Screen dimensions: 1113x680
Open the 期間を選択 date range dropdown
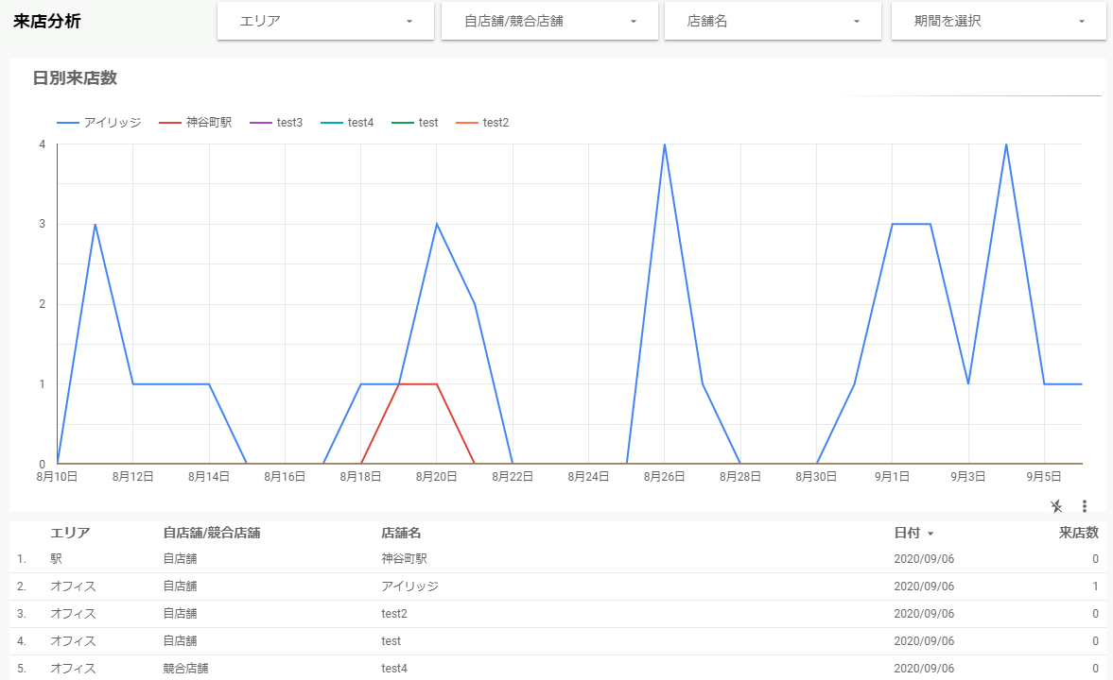998,22
